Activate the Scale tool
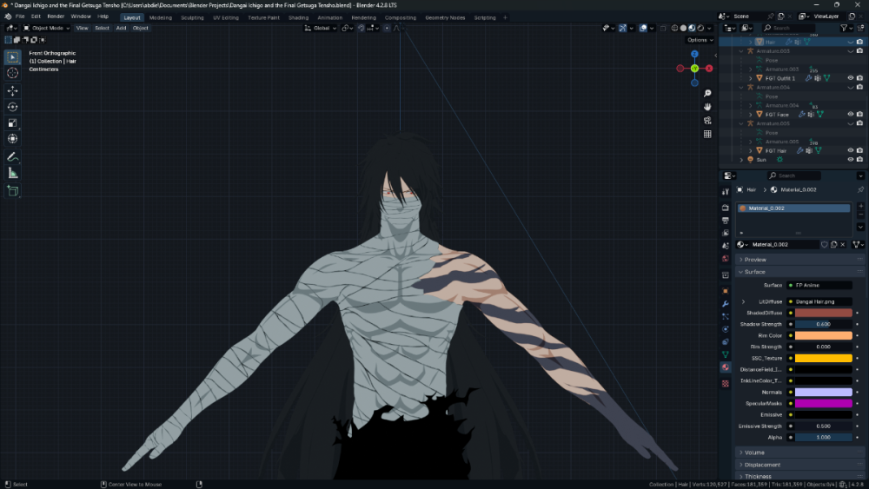The height and width of the screenshot is (489, 869). coord(13,122)
